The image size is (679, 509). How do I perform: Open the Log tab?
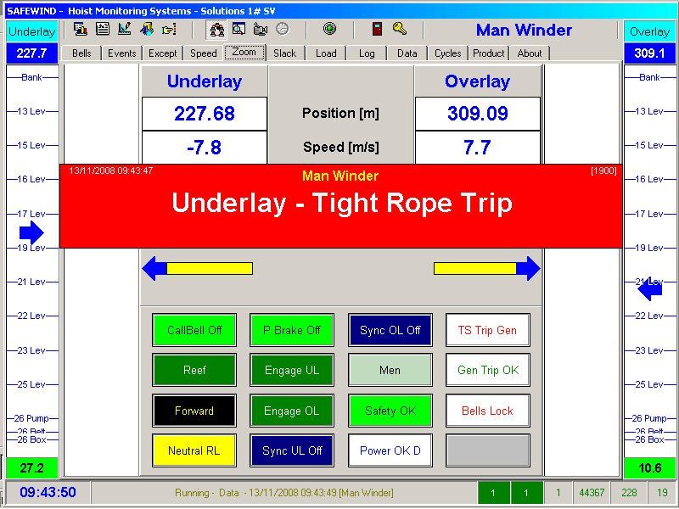coord(367,53)
